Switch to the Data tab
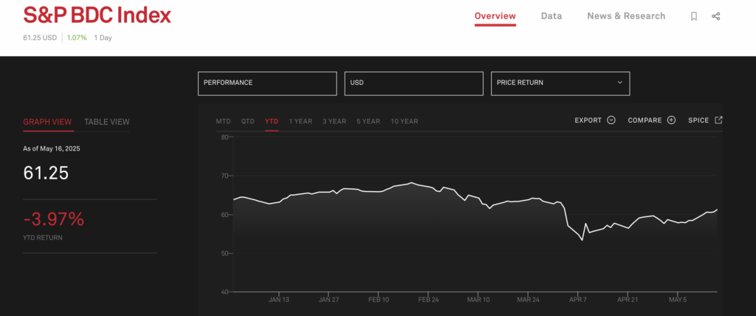 tap(551, 16)
